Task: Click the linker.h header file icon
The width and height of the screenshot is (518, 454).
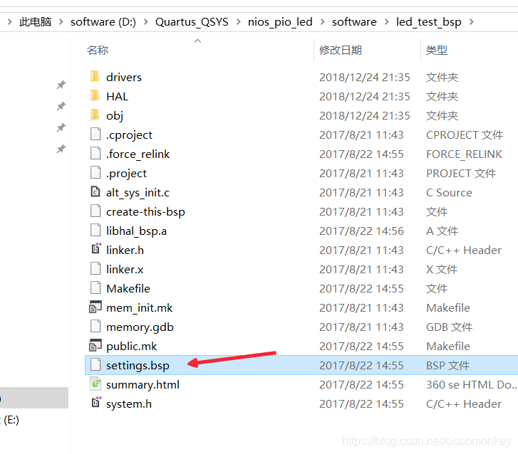Action: click(96, 249)
